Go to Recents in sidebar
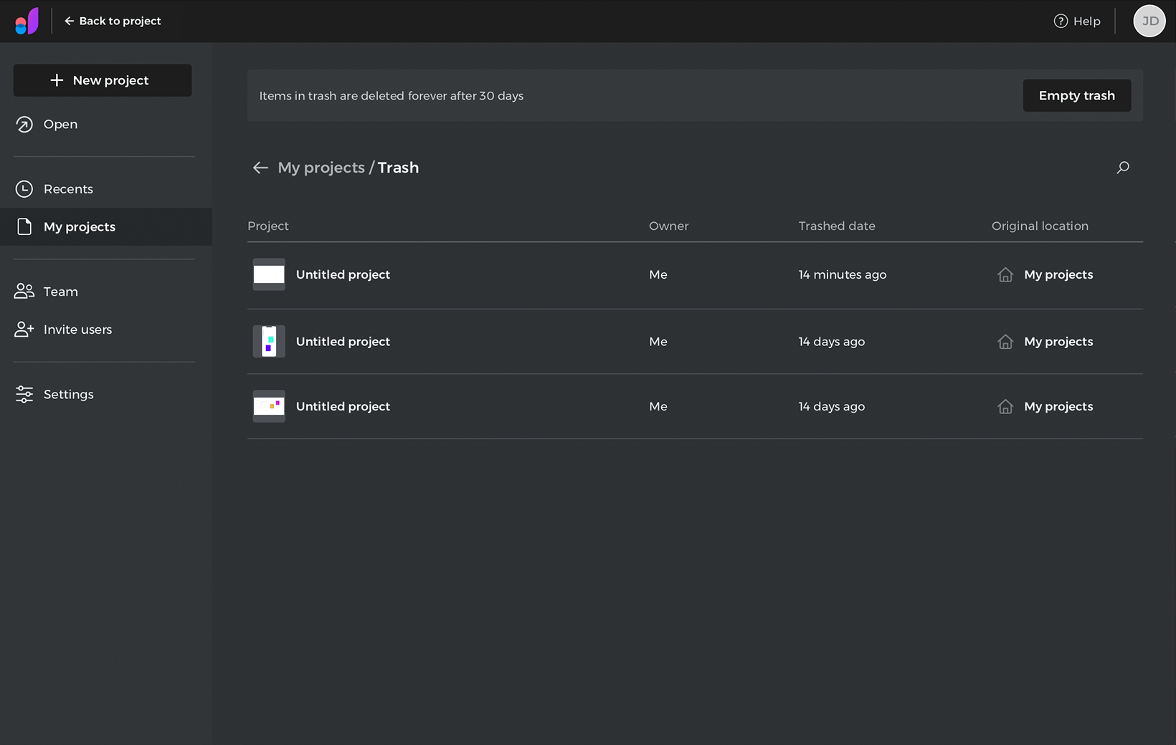This screenshot has width=1176, height=745. click(x=68, y=189)
